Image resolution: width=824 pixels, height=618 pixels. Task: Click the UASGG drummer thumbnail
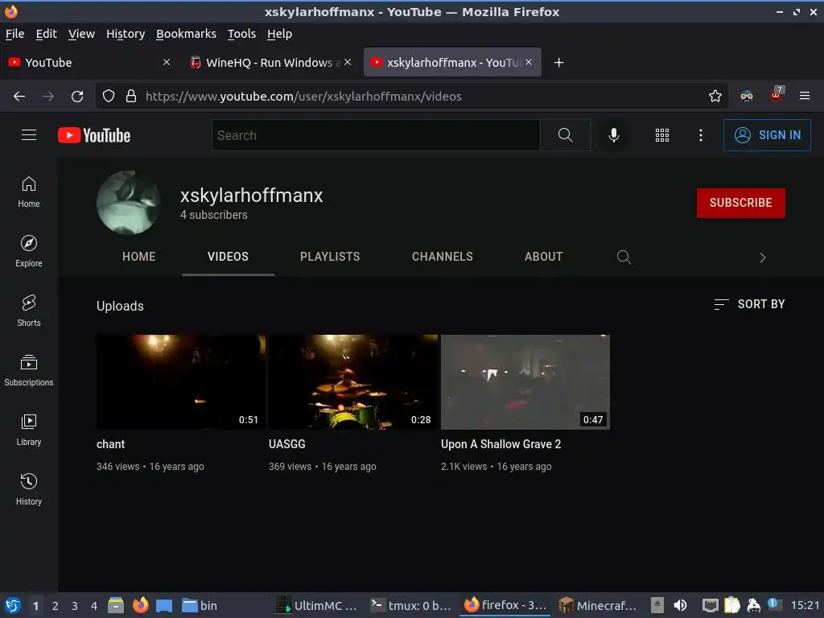tap(353, 382)
